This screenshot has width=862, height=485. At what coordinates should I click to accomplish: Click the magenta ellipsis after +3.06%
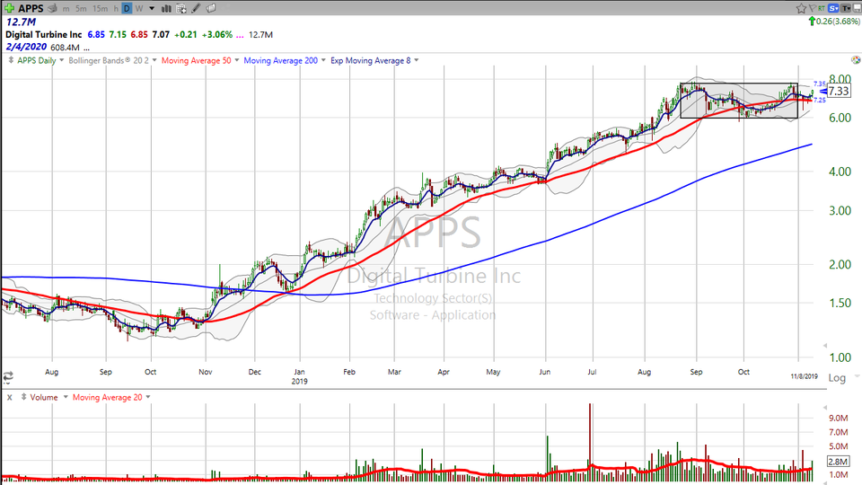pos(240,35)
